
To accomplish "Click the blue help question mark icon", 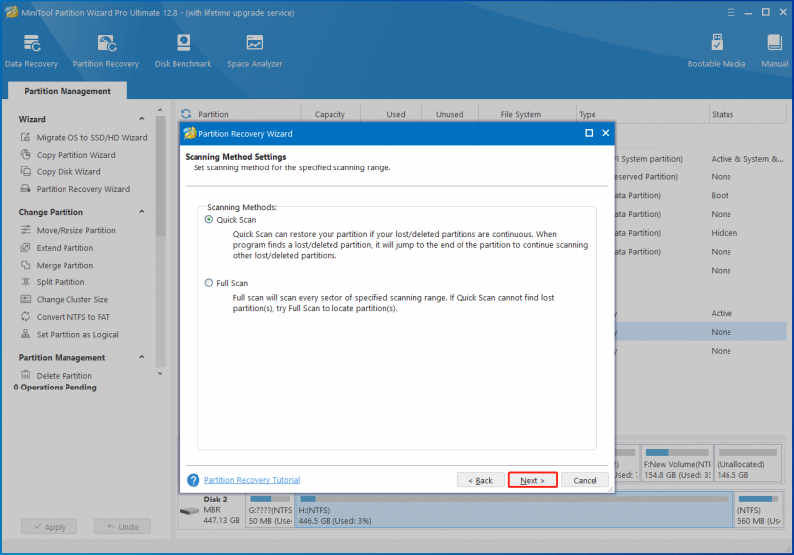I will coord(193,480).
